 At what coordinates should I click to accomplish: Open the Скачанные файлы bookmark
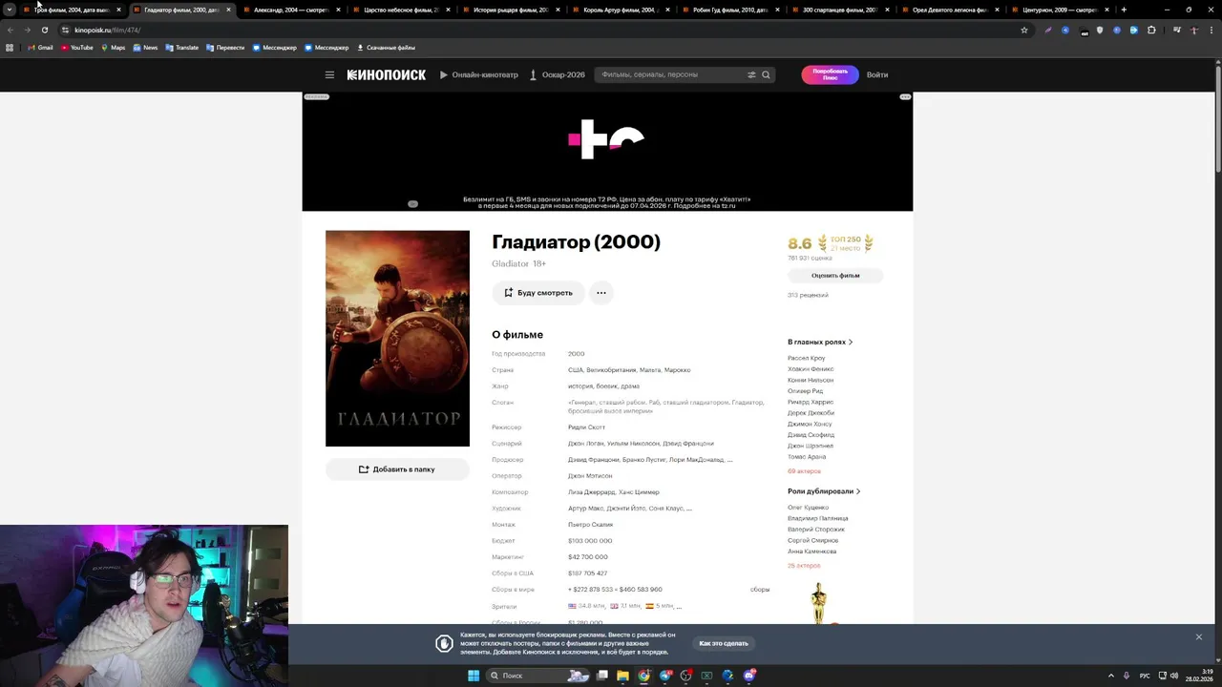pyautogui.click(x=386, y=48)
